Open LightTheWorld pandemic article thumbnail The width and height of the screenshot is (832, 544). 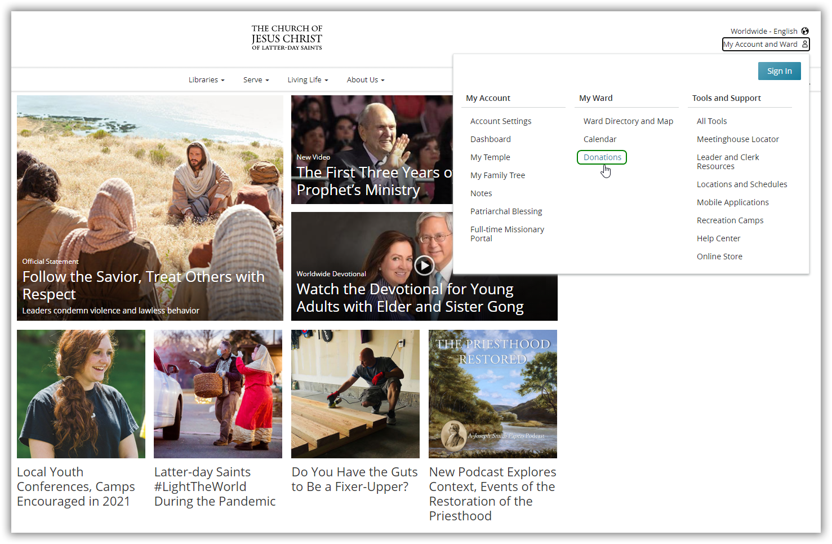218,394
